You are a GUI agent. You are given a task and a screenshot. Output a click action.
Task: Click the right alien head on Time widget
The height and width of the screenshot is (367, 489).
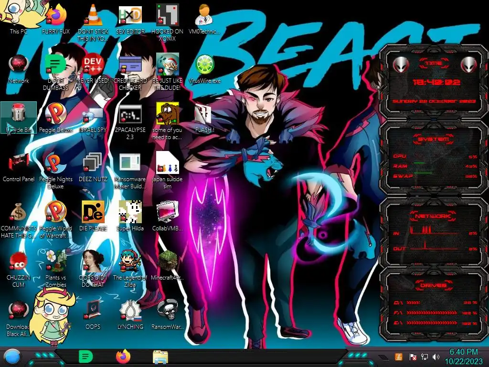coord(469,65)
